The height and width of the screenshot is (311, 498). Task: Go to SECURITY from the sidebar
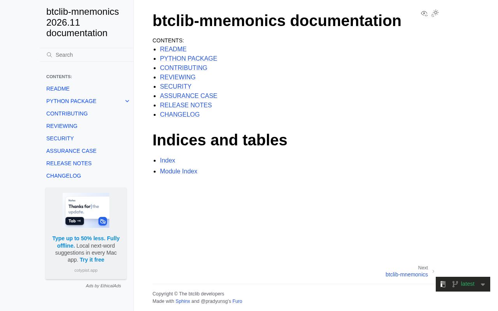(x=60, y=138)
